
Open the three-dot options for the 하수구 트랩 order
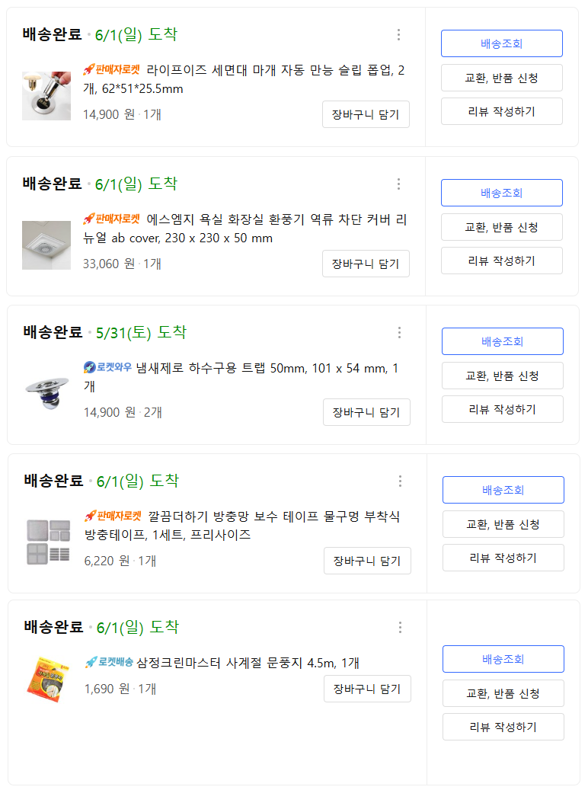click(x=399, y=333)
